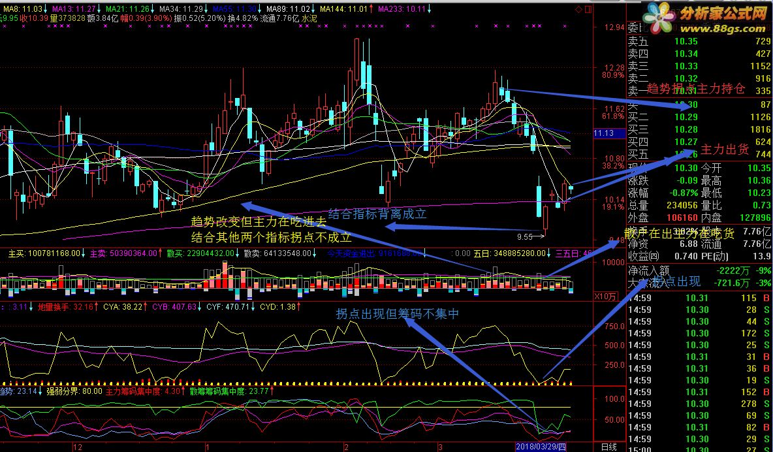Click the 14:59 trade row with volume 115
The width and height of the screenshot is (773, 452).
(699, 298)
